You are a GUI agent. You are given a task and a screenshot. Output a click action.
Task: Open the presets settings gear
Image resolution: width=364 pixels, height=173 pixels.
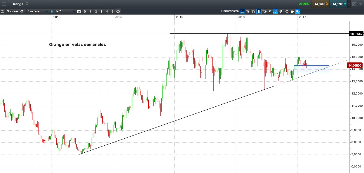click(118, 11)
